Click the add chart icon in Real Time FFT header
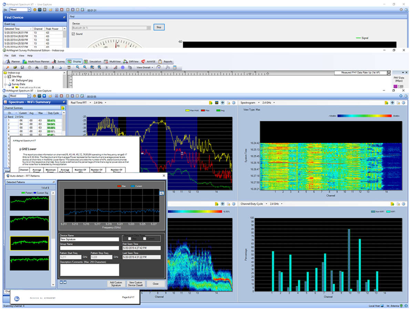Screen dimensions: 410x310 pyautogui.click(x=211, y=103)
